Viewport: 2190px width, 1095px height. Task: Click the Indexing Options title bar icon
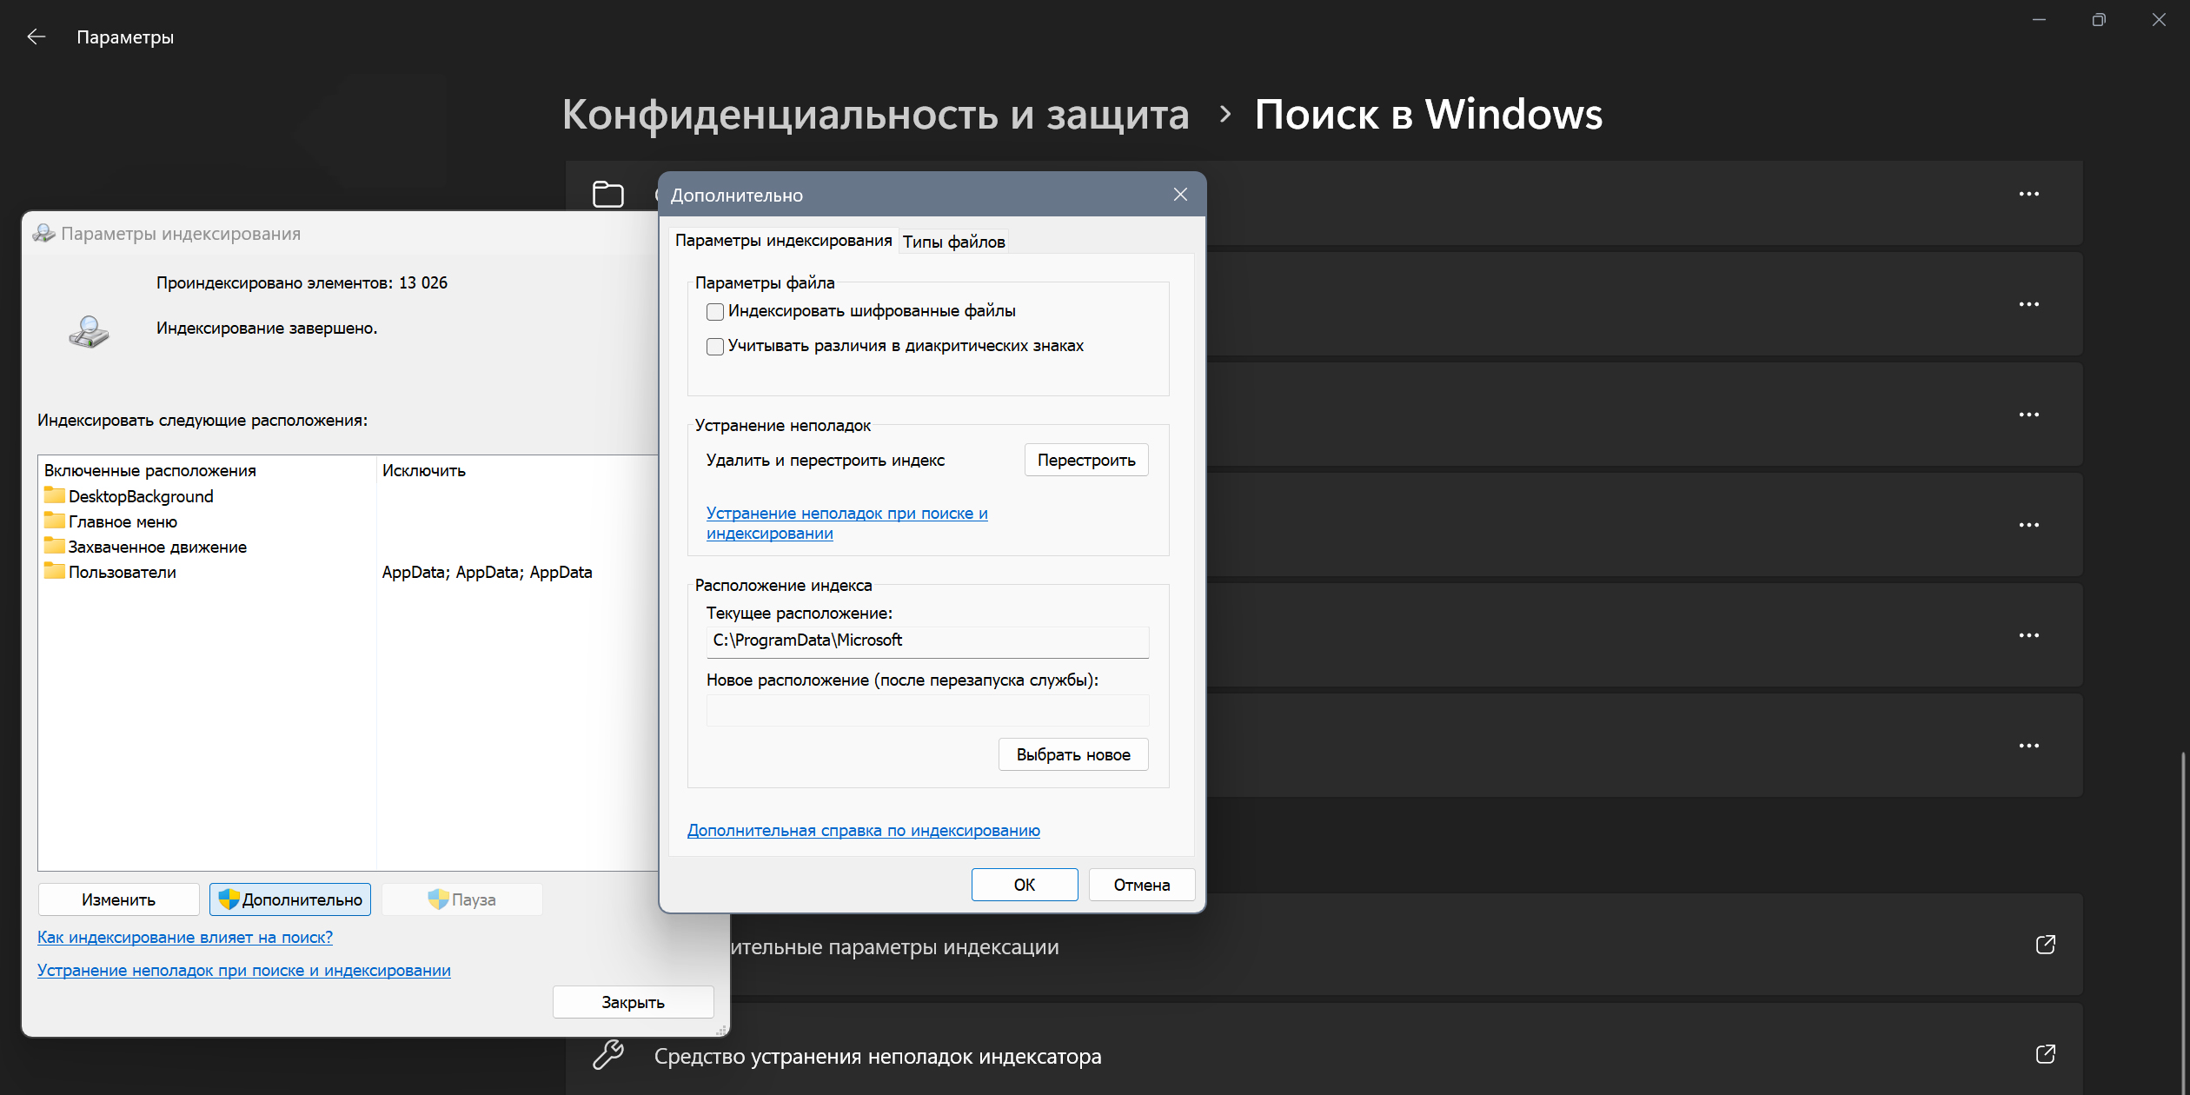click(43, 233)
